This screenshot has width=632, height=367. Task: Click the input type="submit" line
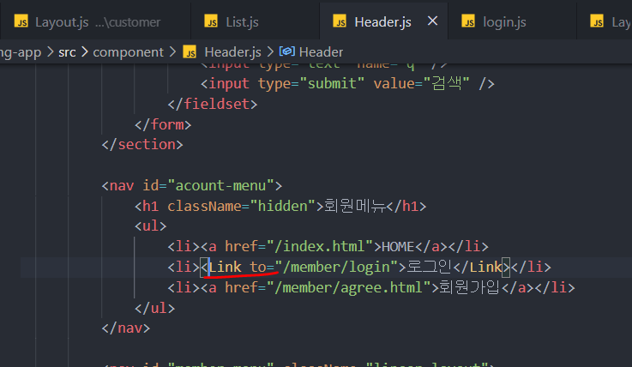pos(347,84)
